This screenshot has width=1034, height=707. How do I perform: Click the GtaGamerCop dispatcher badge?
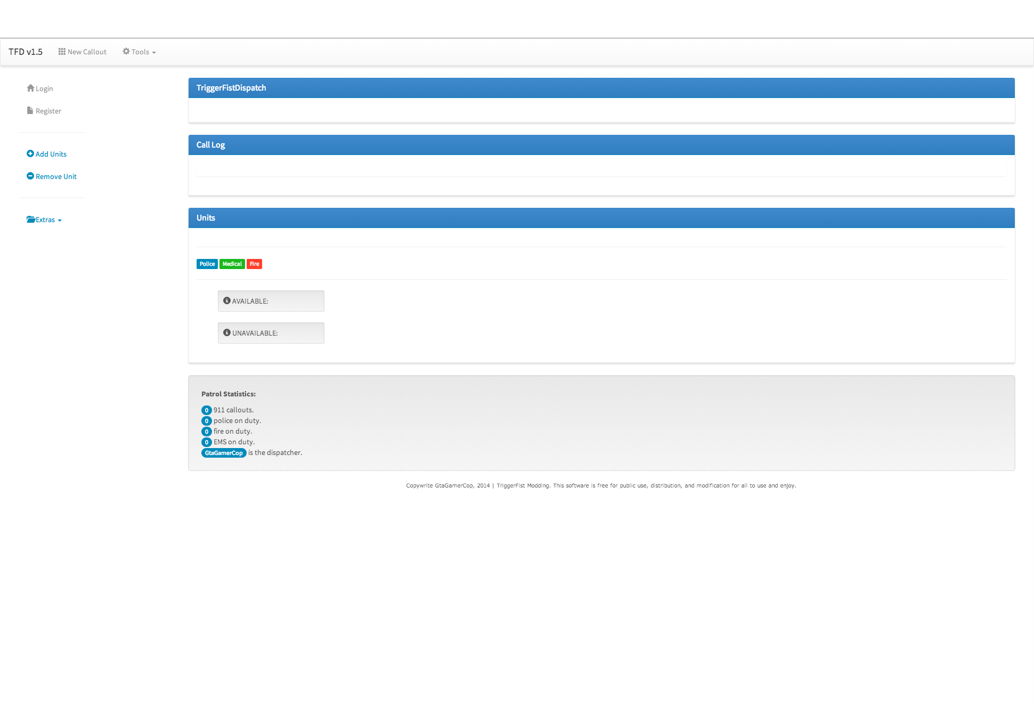[224, 453]
